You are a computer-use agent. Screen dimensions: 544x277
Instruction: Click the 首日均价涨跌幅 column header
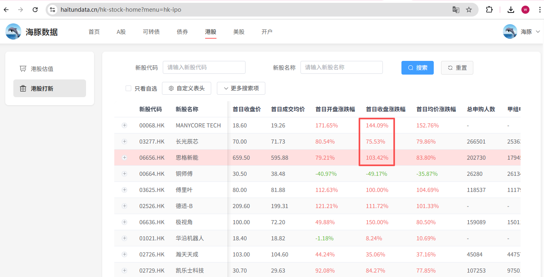pyautogui.click(x=436, y=109)
